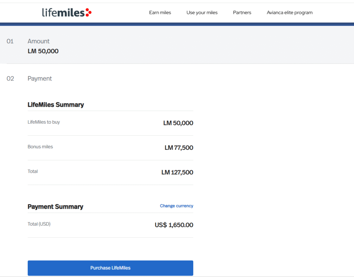This screenshot has height=277, width=354.
Task: Click the step number 01
Action: point(10,41)
